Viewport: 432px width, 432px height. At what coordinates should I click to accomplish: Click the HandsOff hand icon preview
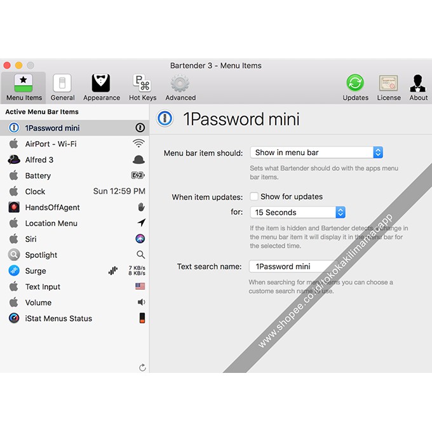(x=141, y=207)
